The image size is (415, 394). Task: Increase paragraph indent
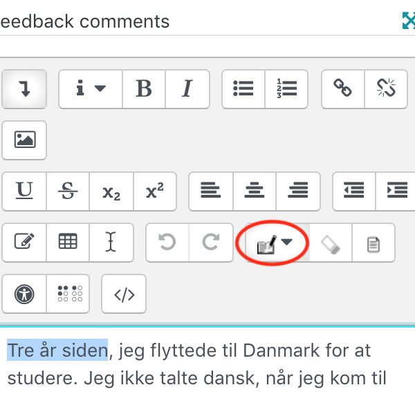coord(396,191)
